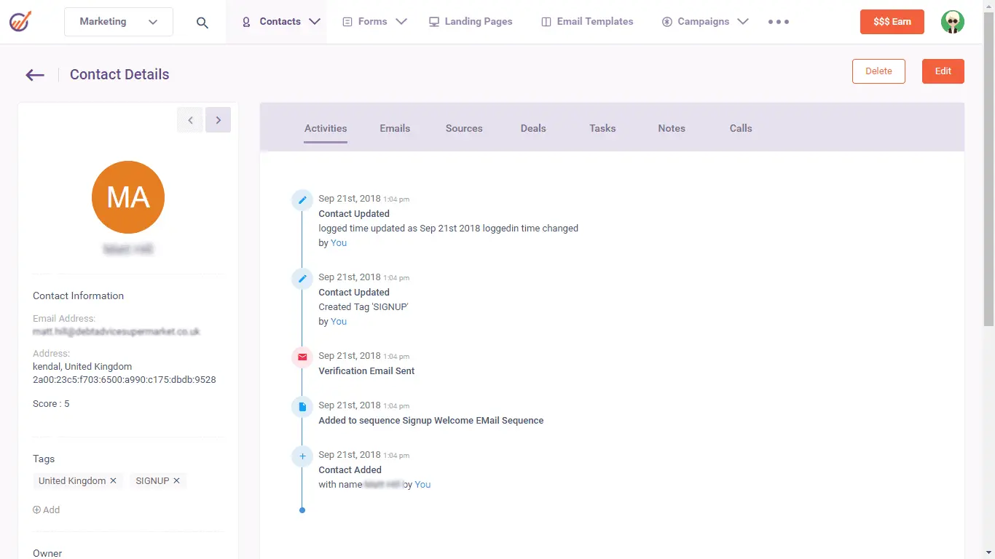Click the Edit button for this contact
995x559 pixels.
pos(943,71)
